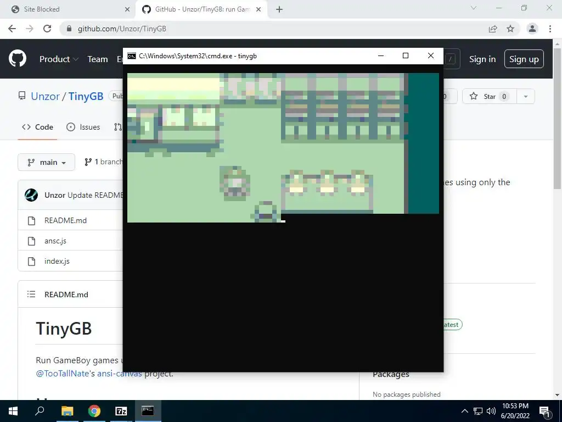The width and height of the screenshot is (562, 422).
Task: Open the index.js file
Action: (x=57, y=261)
